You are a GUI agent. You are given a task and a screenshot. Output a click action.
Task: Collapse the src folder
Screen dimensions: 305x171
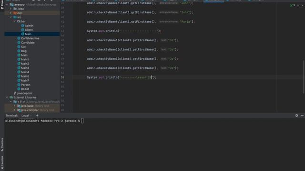[10, 17]
